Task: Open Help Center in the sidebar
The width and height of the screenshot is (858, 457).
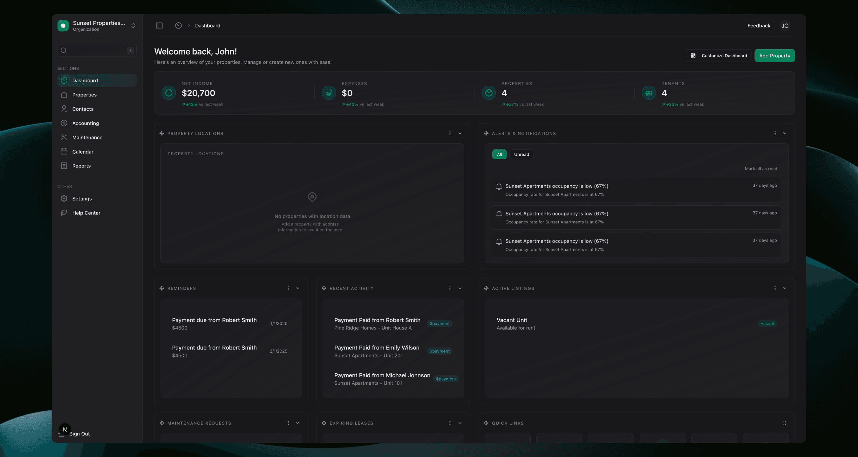Action: point(97,213)
